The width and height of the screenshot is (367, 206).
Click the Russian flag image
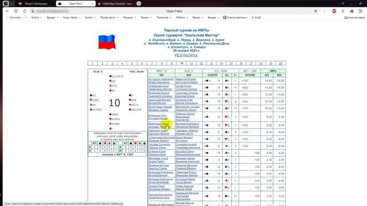pyautogui.click(x=107, y=42)
